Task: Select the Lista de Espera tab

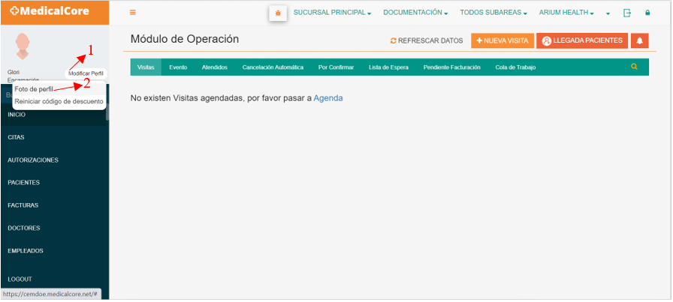Action: click(x=388, y=67)
